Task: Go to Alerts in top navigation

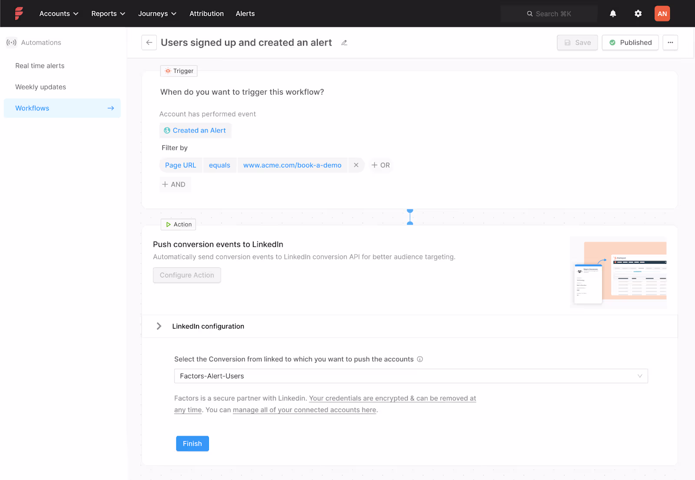Action: click(x=245, y=13)
